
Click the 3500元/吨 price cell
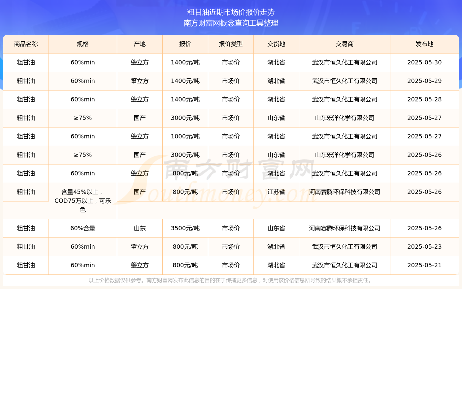(185, 228)
